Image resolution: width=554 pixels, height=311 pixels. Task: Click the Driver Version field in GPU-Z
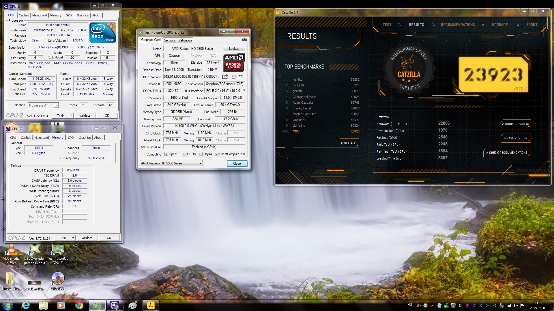204,126
